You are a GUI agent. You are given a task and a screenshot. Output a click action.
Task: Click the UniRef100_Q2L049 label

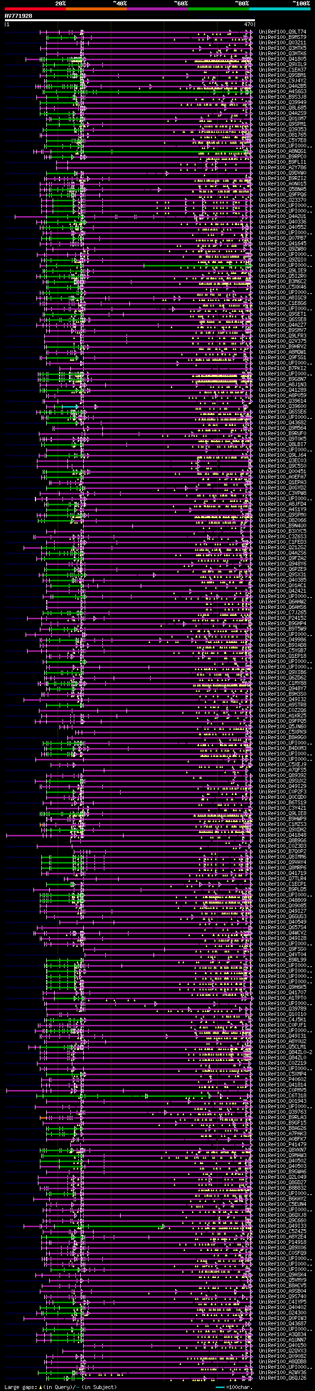coord(283,1178)
